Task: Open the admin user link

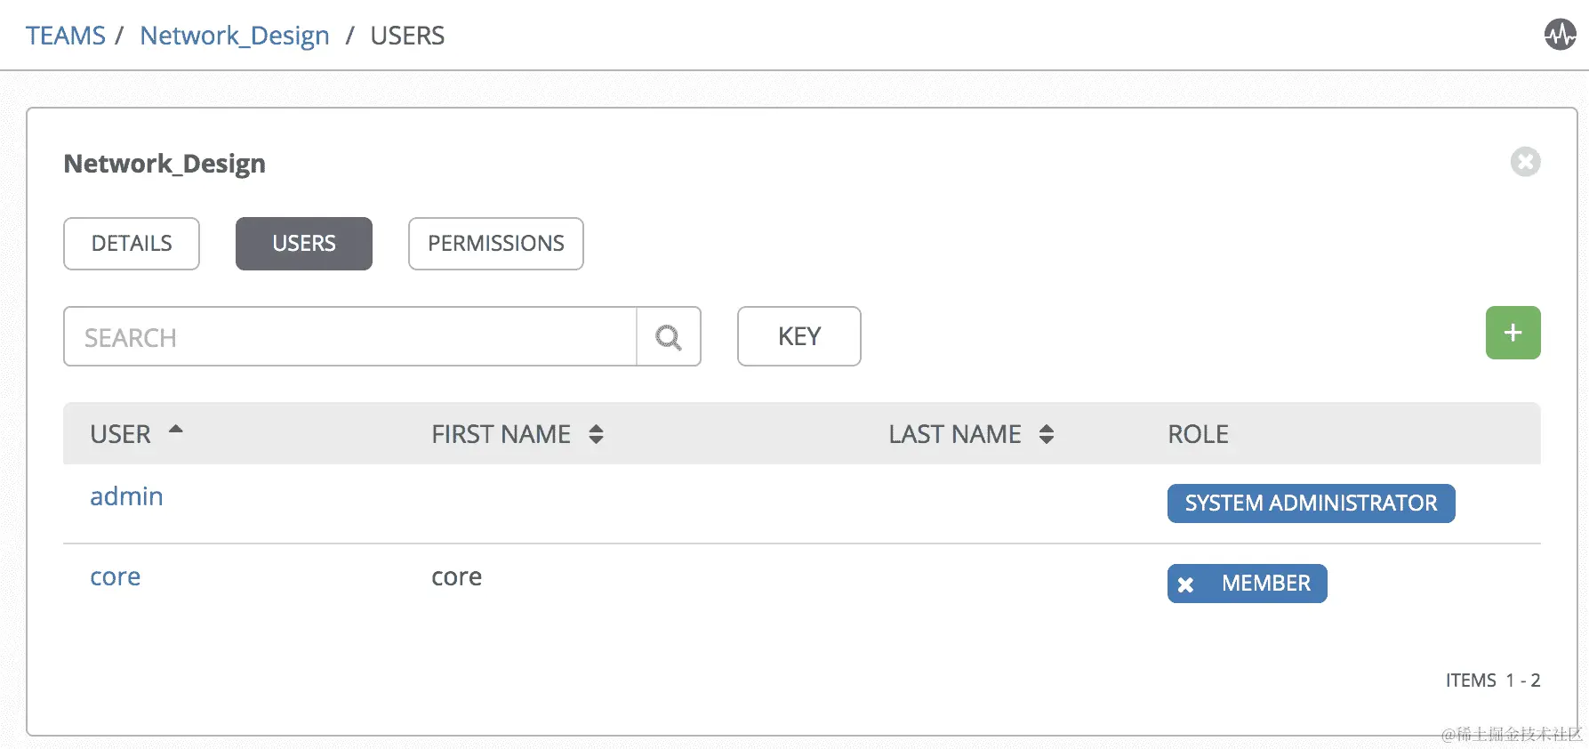Action: (x=126, y=496)
